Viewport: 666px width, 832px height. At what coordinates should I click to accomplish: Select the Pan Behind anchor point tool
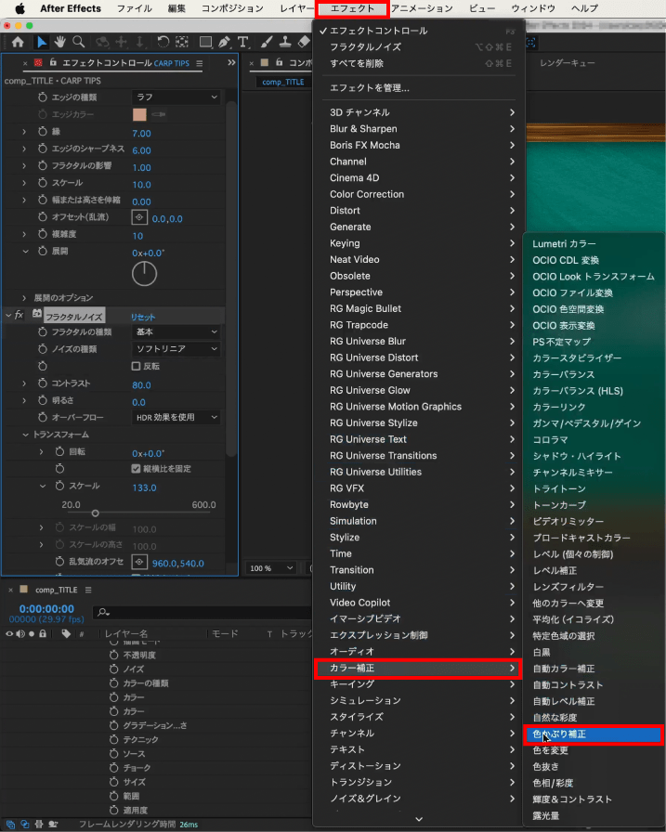coord(182,43)
